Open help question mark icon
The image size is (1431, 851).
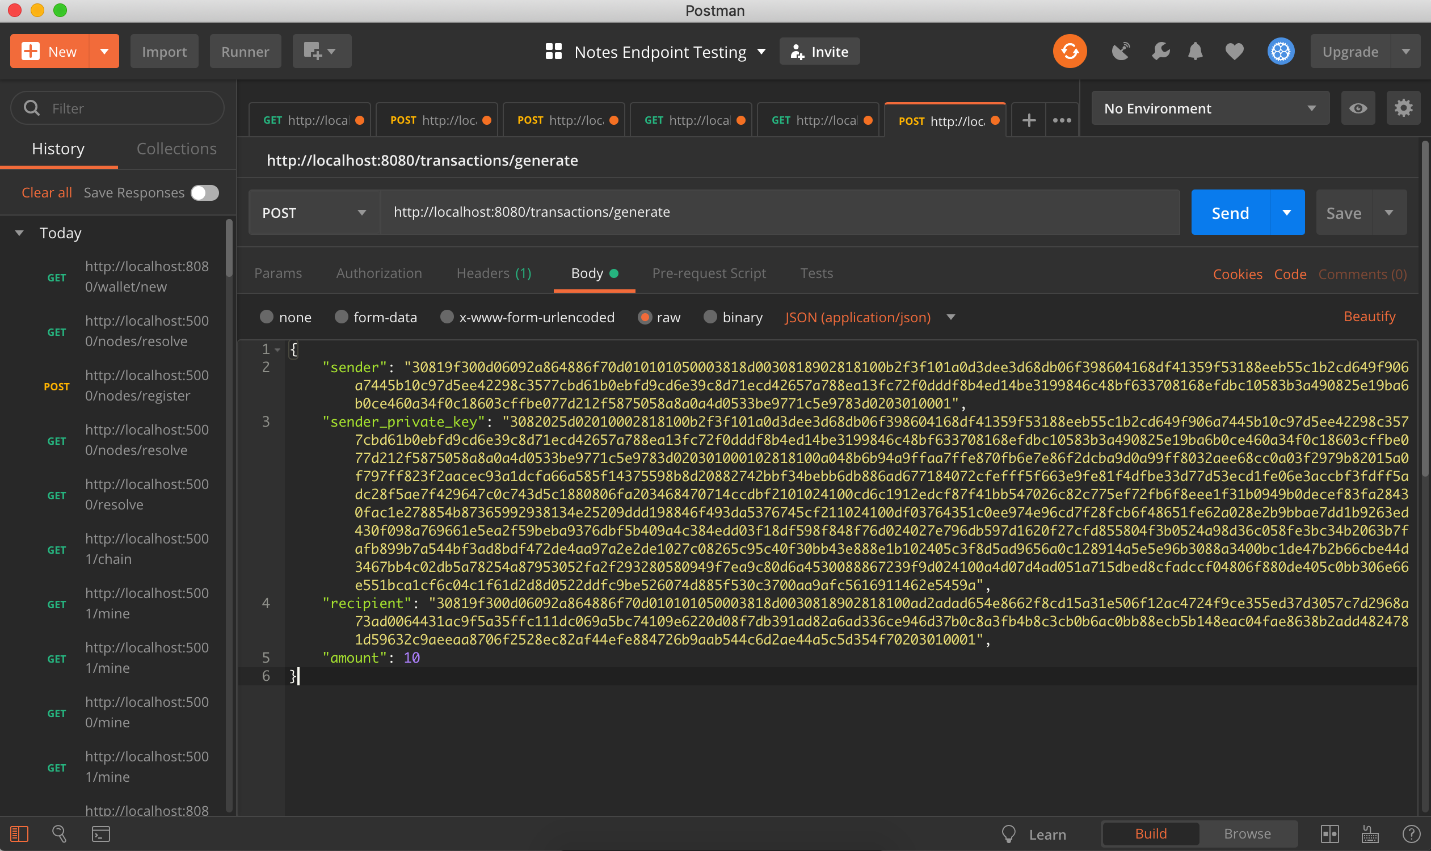coord(1411,834)
